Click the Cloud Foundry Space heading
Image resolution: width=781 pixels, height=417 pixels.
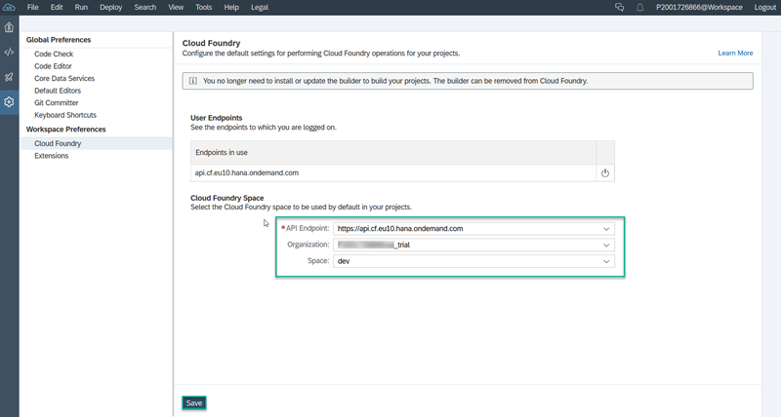(x=227, y=198)
